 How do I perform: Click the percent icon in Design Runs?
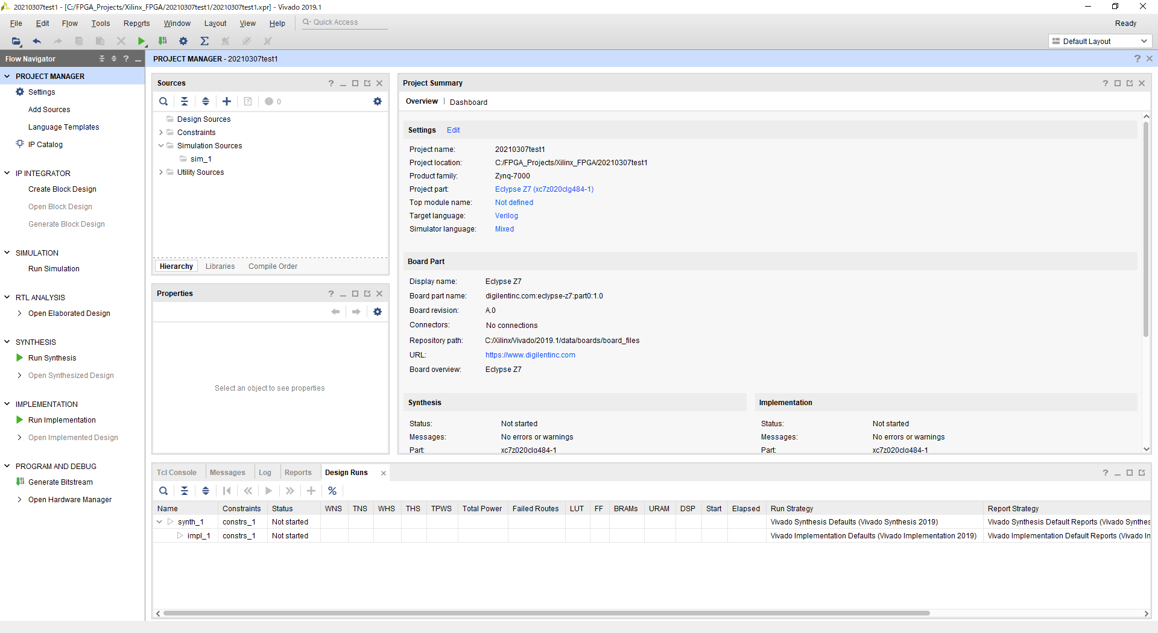[x=332, y=491]
